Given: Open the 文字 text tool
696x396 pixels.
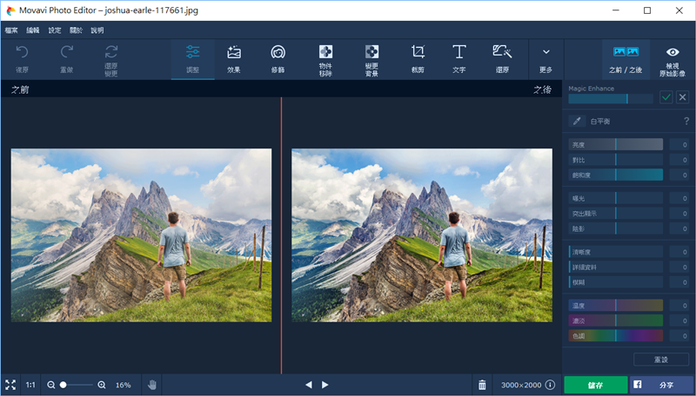Looking at the screenshot, I should (x=459, y=58).
